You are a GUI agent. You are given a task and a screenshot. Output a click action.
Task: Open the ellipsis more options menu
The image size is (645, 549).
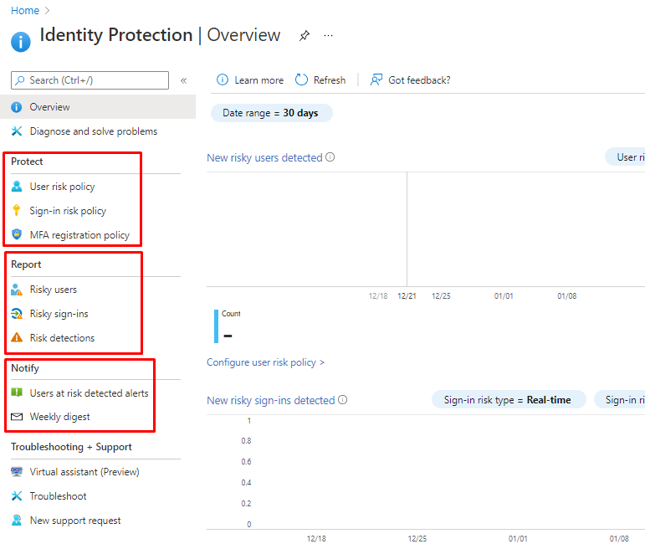pyautogui.click(x=328, y=36)
